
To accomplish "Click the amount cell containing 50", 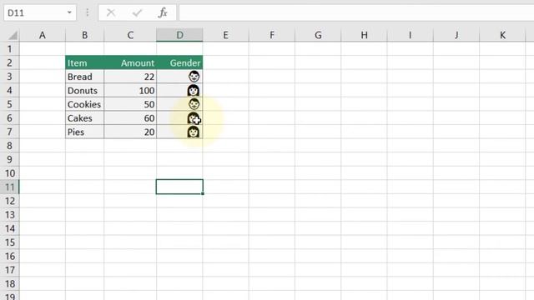I will point(130,104).
